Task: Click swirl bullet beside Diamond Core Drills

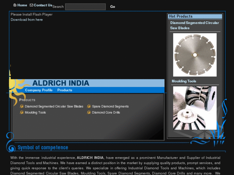Action: point(89,112)
